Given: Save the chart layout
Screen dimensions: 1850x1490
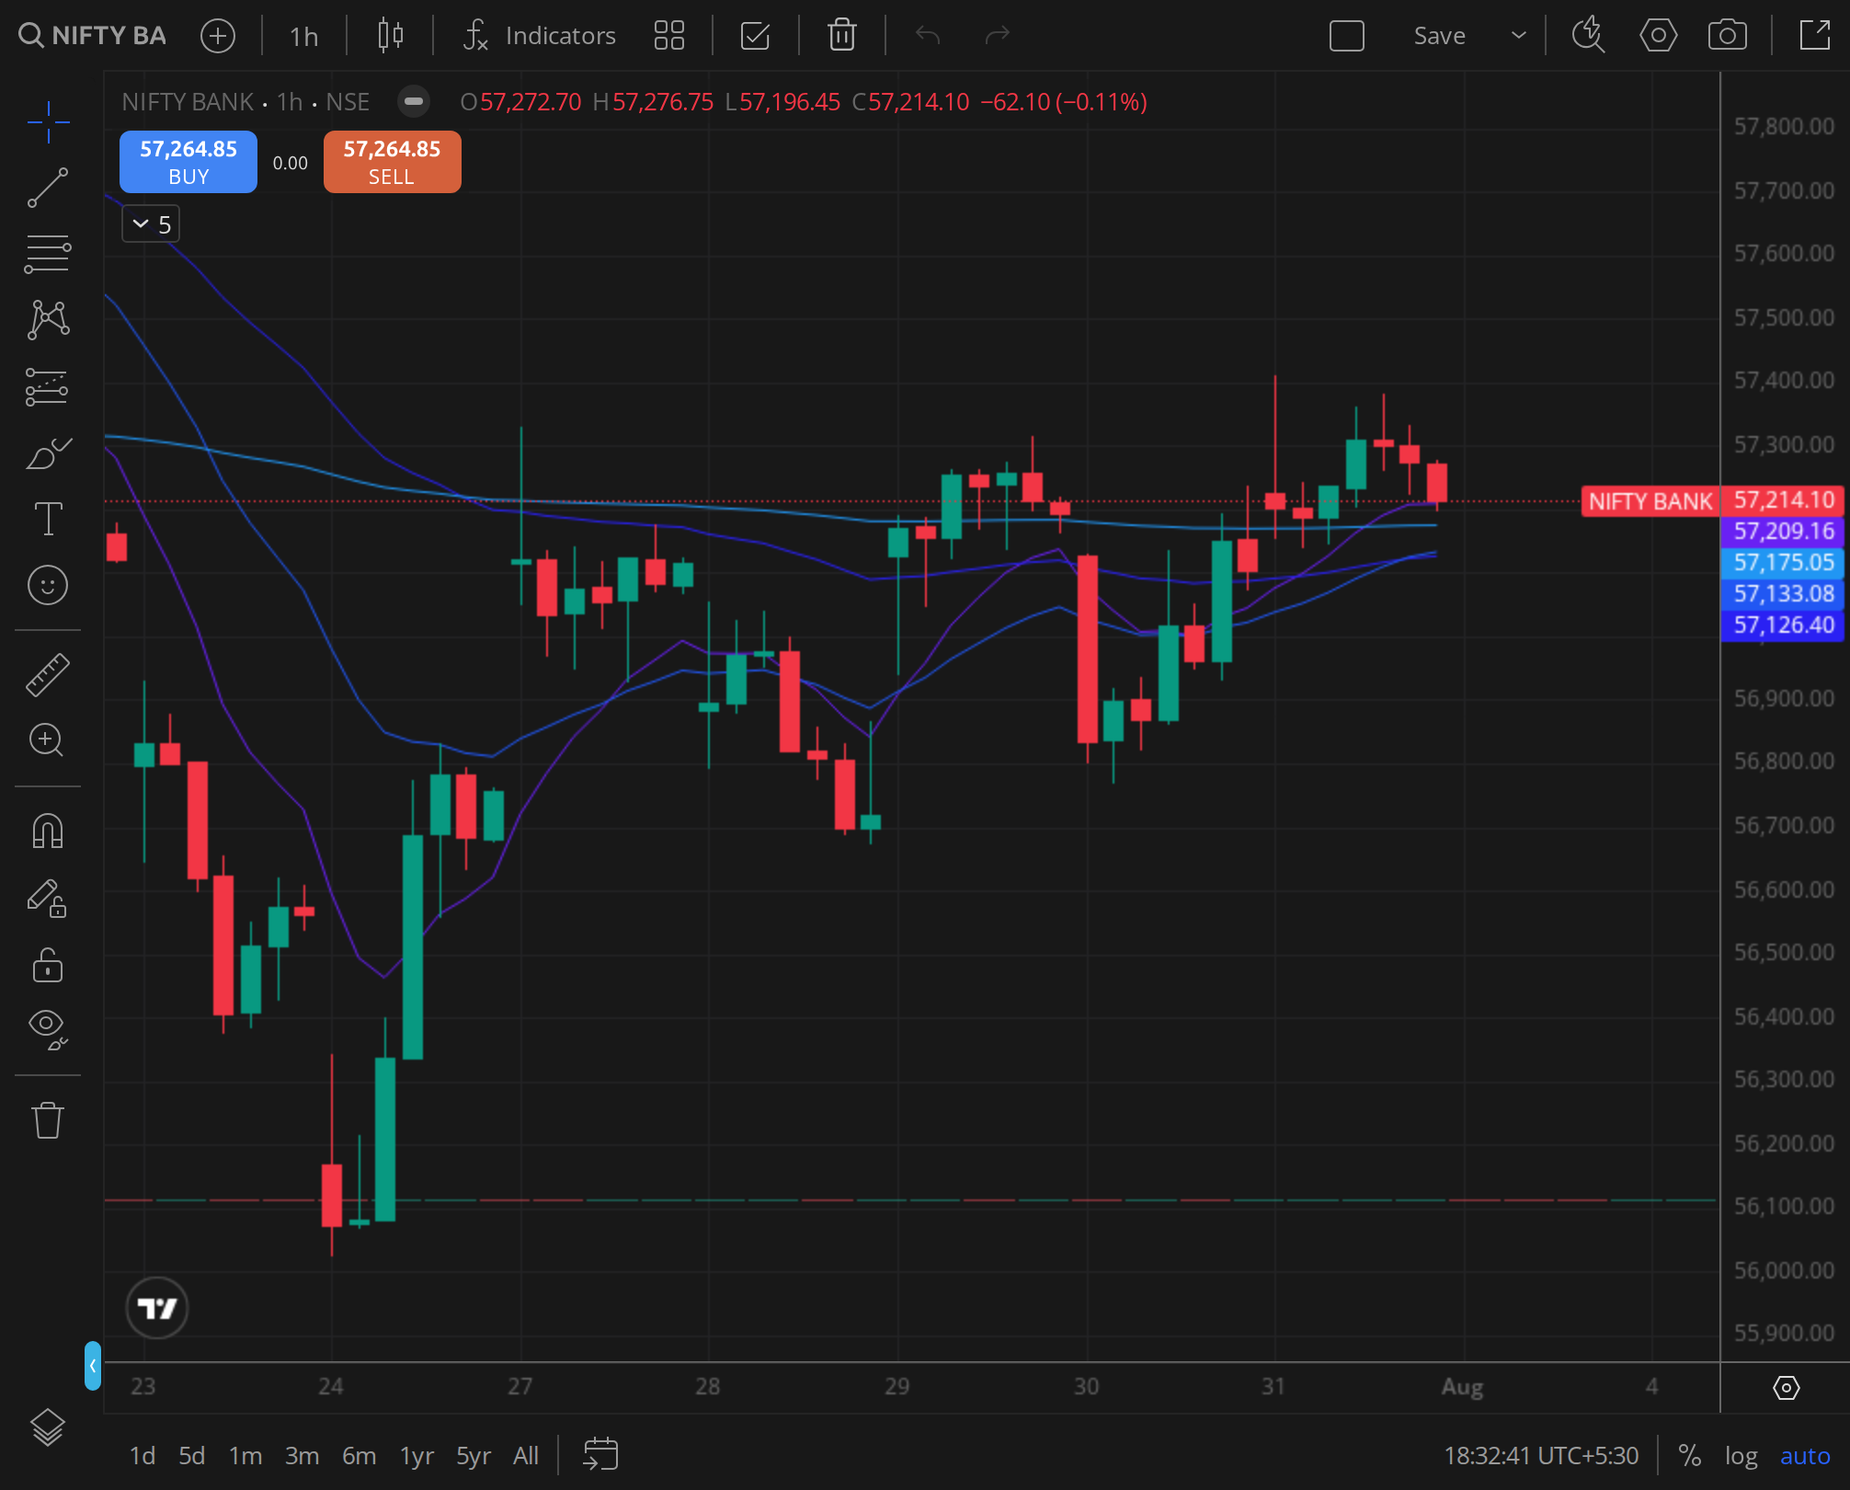Looking at the screenshot, I should click(1439, 36).
